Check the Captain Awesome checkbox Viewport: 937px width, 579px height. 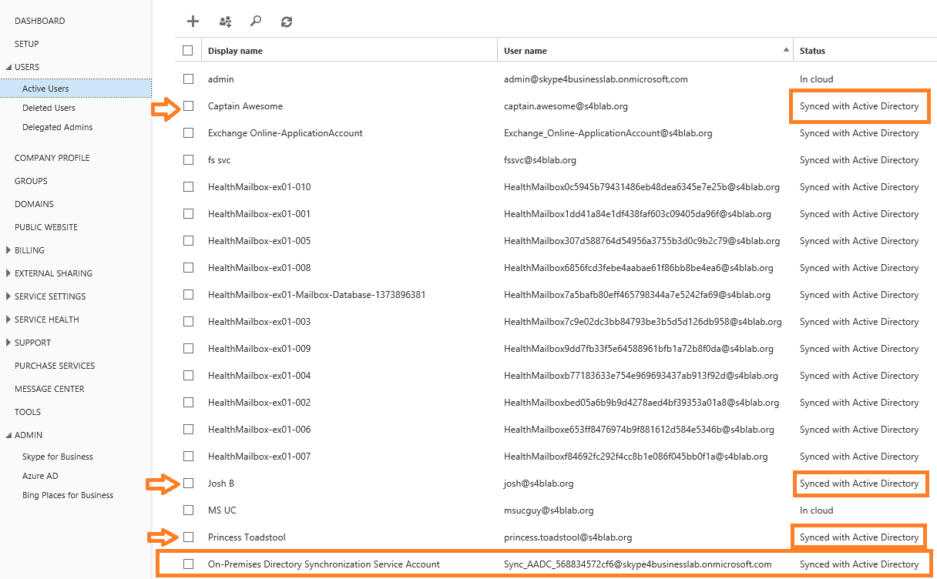click(188, 105)
